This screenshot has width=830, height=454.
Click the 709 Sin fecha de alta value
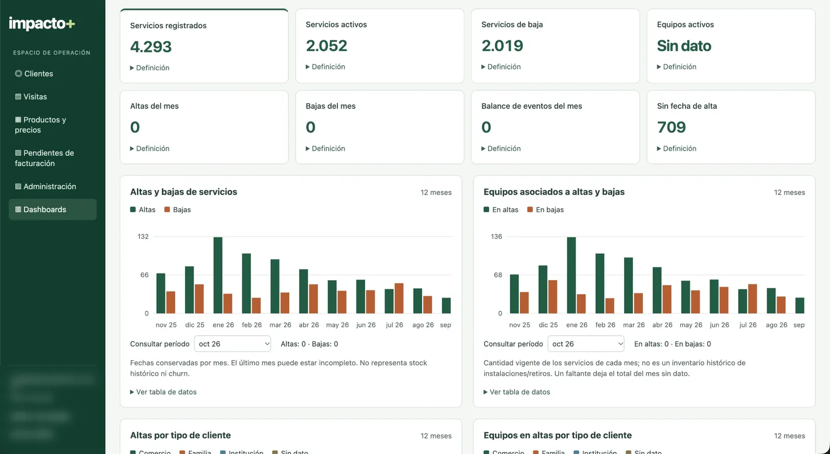(671, 127)
